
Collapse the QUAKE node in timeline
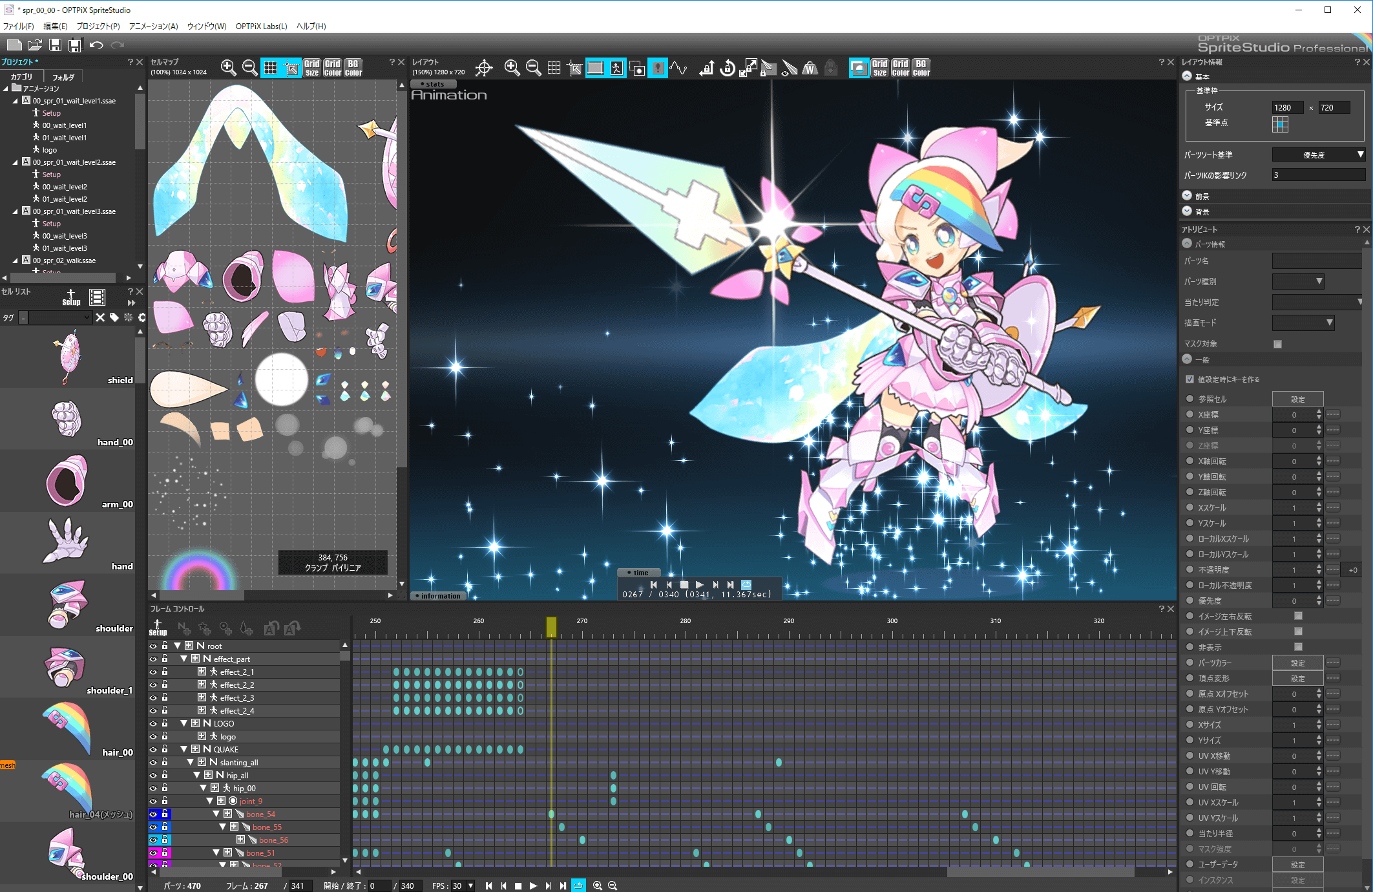click(x=183, y=749)
